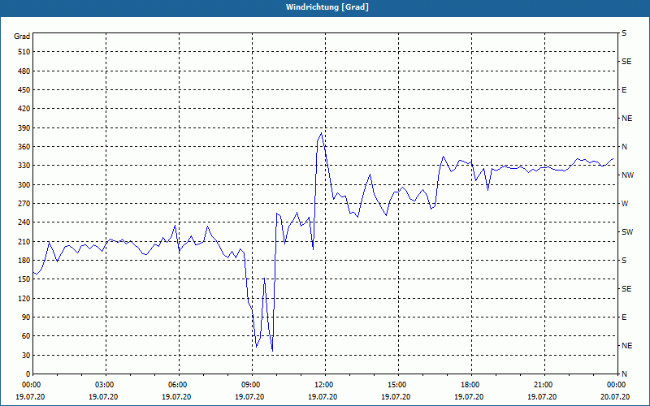Viewport: 650px width, 406px height.
Task: Click the 300 y-axis value
Action: tap(24, 185)
